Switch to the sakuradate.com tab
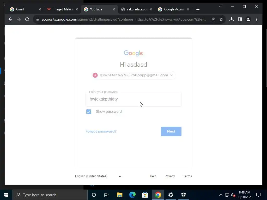The height and width of the screenshot is (200, 267). [137, 9]
